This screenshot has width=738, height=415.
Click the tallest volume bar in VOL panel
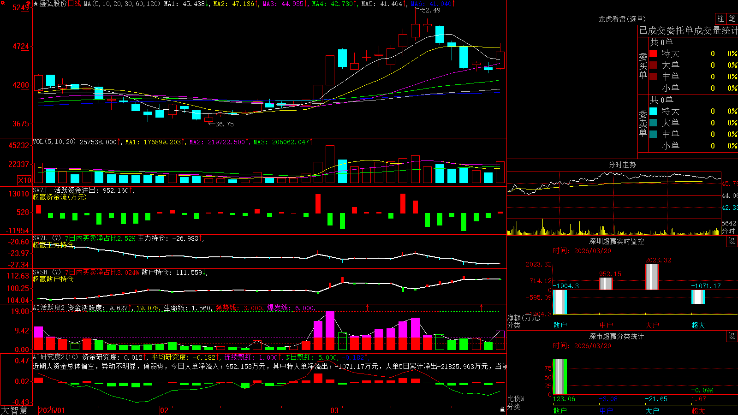click(x=330, y=165)
